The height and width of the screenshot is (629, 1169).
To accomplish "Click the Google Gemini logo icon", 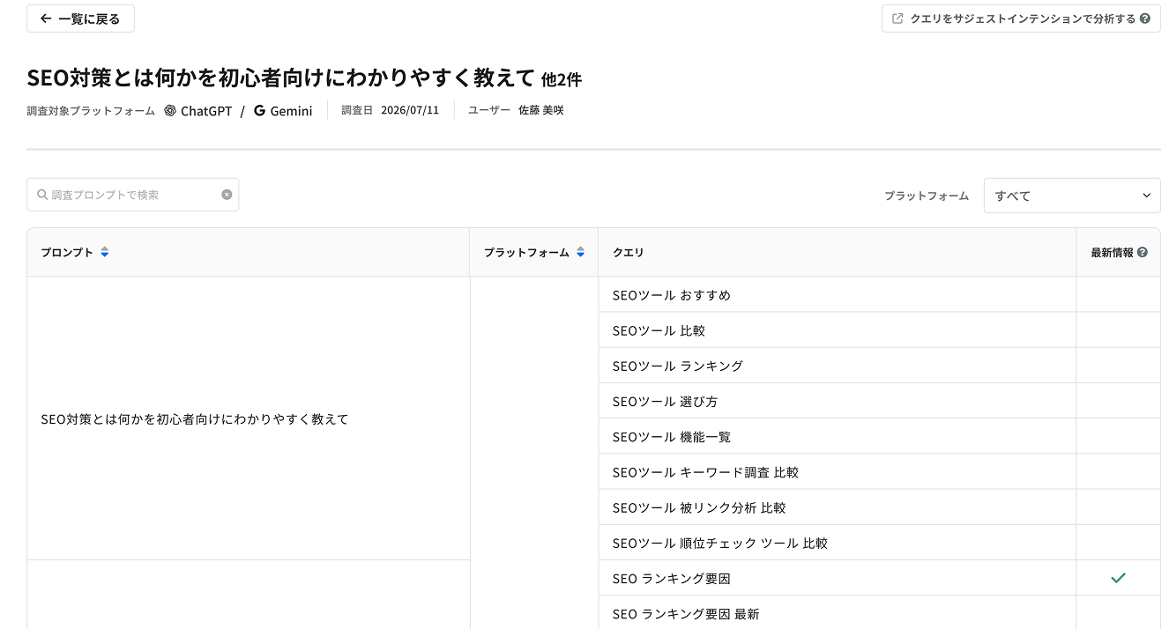I will [x=259, y=111].
